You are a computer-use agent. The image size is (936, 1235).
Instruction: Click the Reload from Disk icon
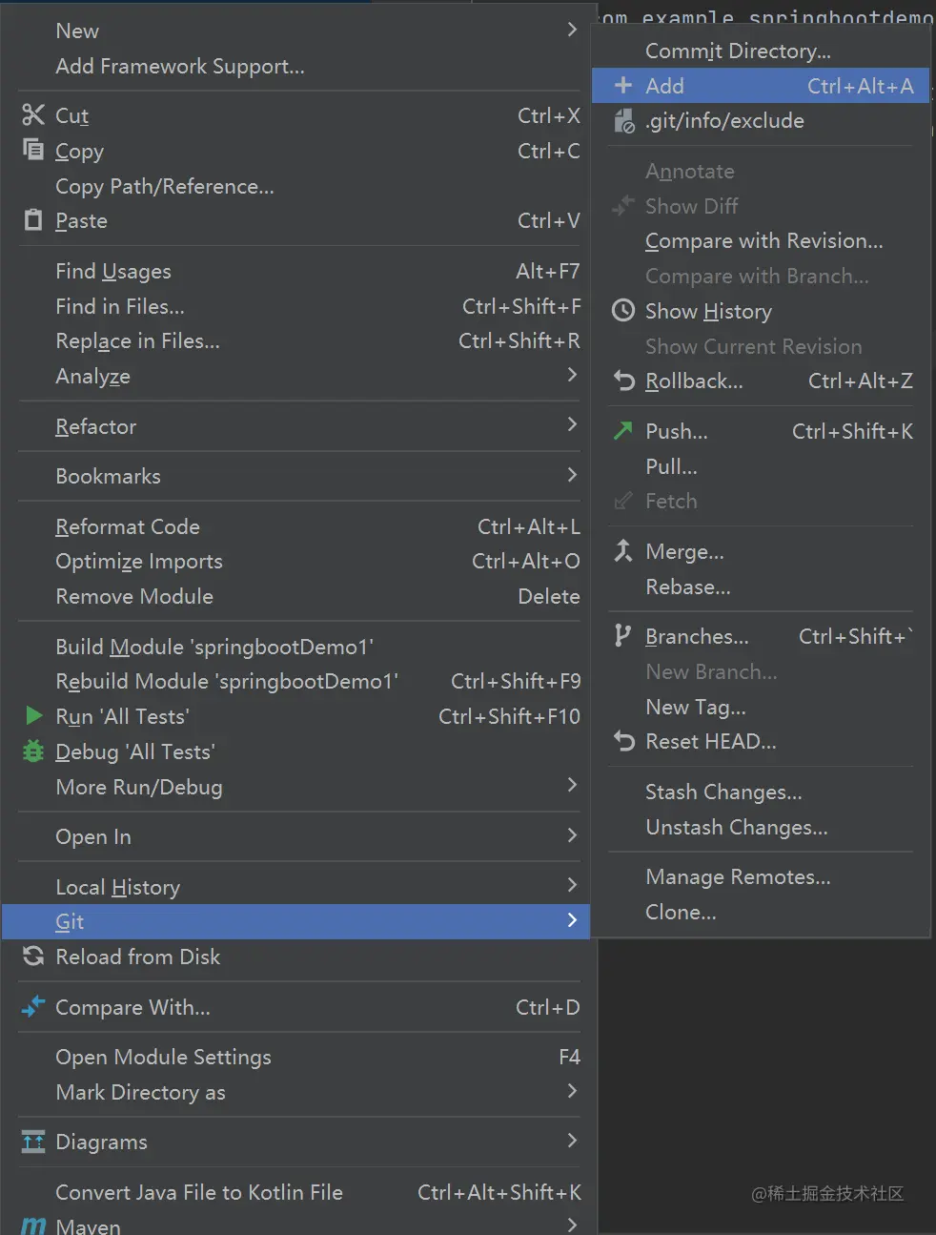click(x=33, y=956)
